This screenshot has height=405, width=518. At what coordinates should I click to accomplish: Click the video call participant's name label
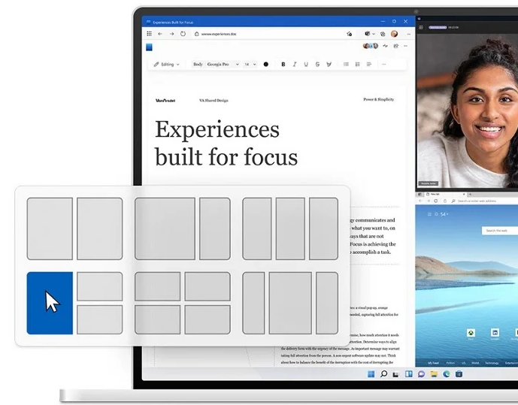(429, 183)
